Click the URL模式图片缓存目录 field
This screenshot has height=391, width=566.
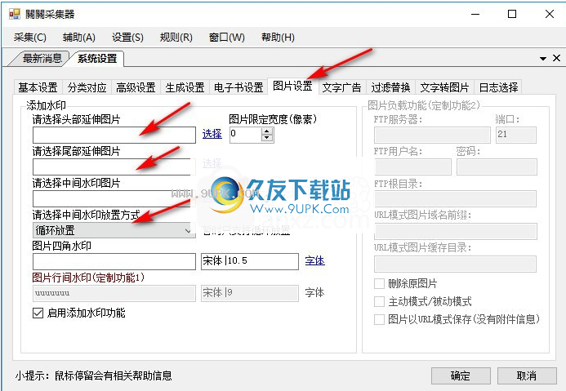pyautogui.click(x=455, y=264)
